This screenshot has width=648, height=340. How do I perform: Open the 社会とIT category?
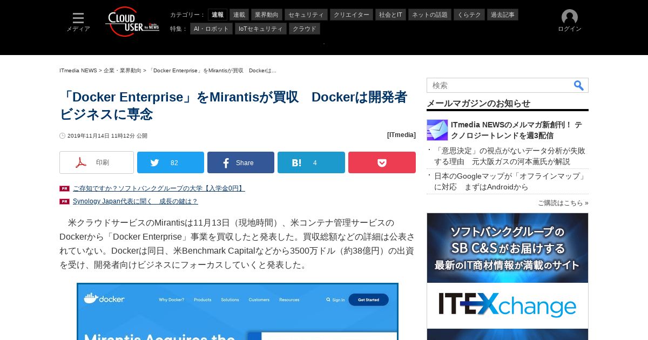pos(390,15)
